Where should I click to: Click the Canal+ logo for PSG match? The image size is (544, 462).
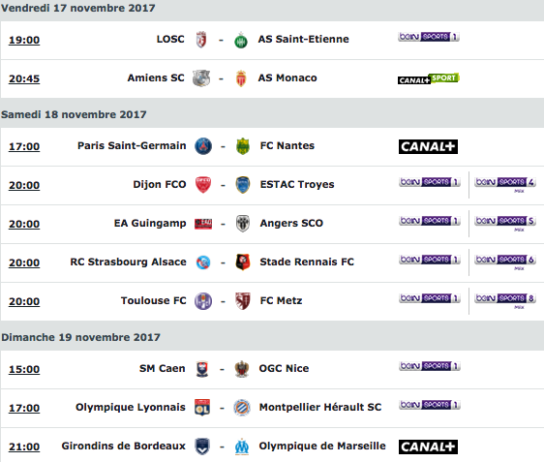tap(428, 146)
